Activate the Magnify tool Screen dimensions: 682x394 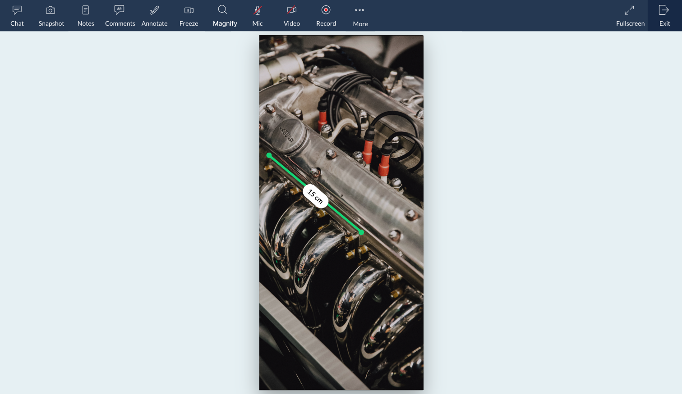(225, 16)
